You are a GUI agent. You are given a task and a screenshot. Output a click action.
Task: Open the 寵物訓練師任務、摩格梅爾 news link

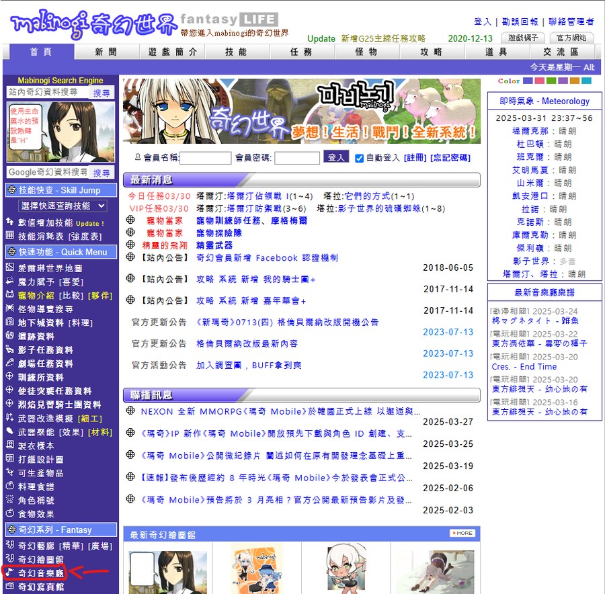tap(251, 221)
